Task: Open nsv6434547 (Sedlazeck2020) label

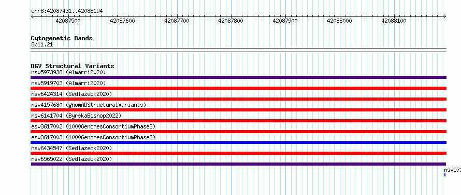Action: pyautogui.click(x=71, y=148)
